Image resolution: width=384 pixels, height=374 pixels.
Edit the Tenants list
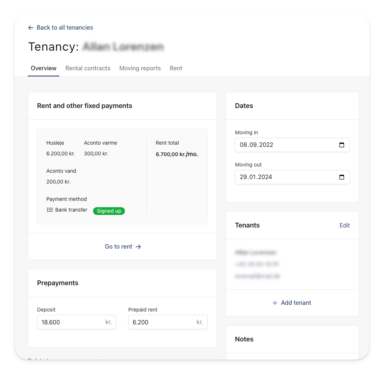tap(344, 225)
